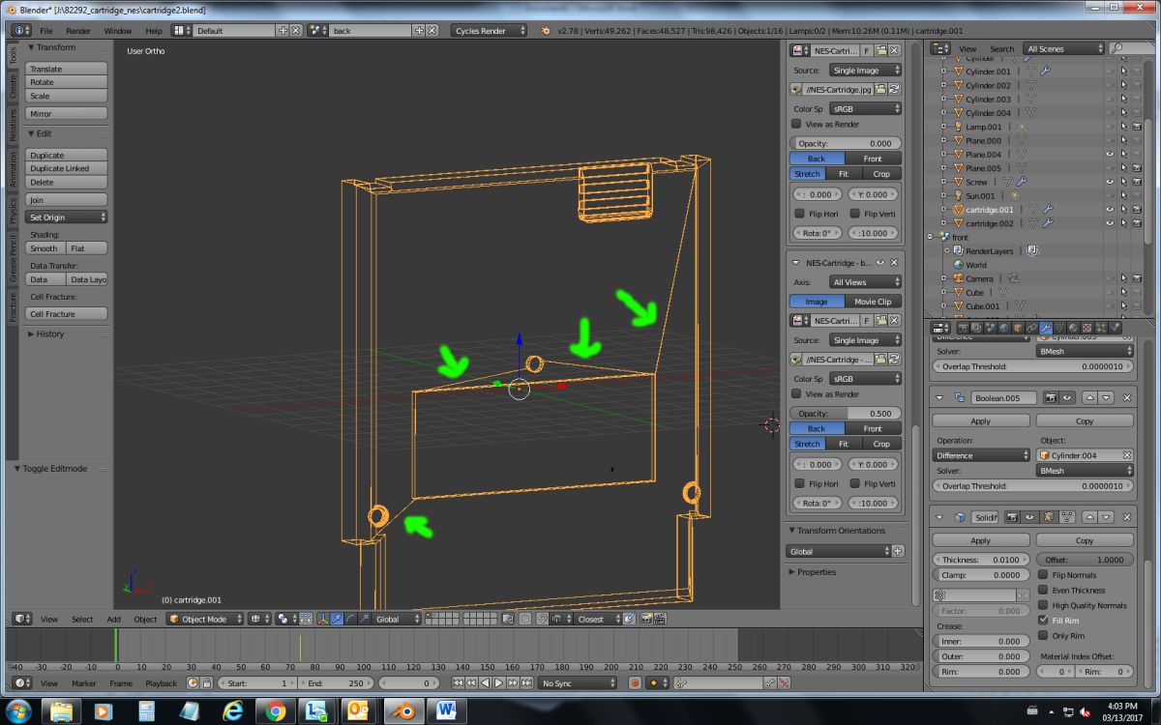
Task: Adjust Solidify Offset slider
Action: 1085,560
